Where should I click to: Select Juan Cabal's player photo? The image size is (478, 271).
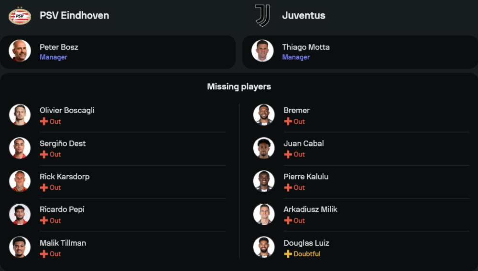(x=264, y=148)
